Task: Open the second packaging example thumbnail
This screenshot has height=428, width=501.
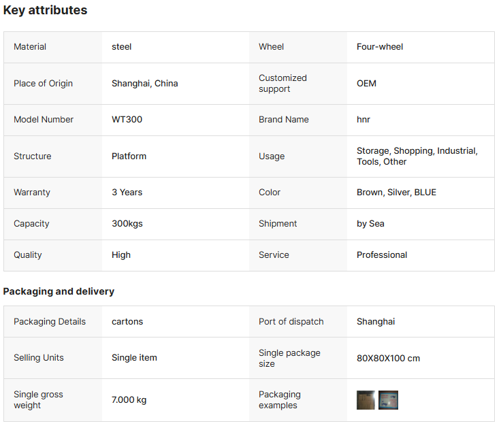Action: pos(388,400)
